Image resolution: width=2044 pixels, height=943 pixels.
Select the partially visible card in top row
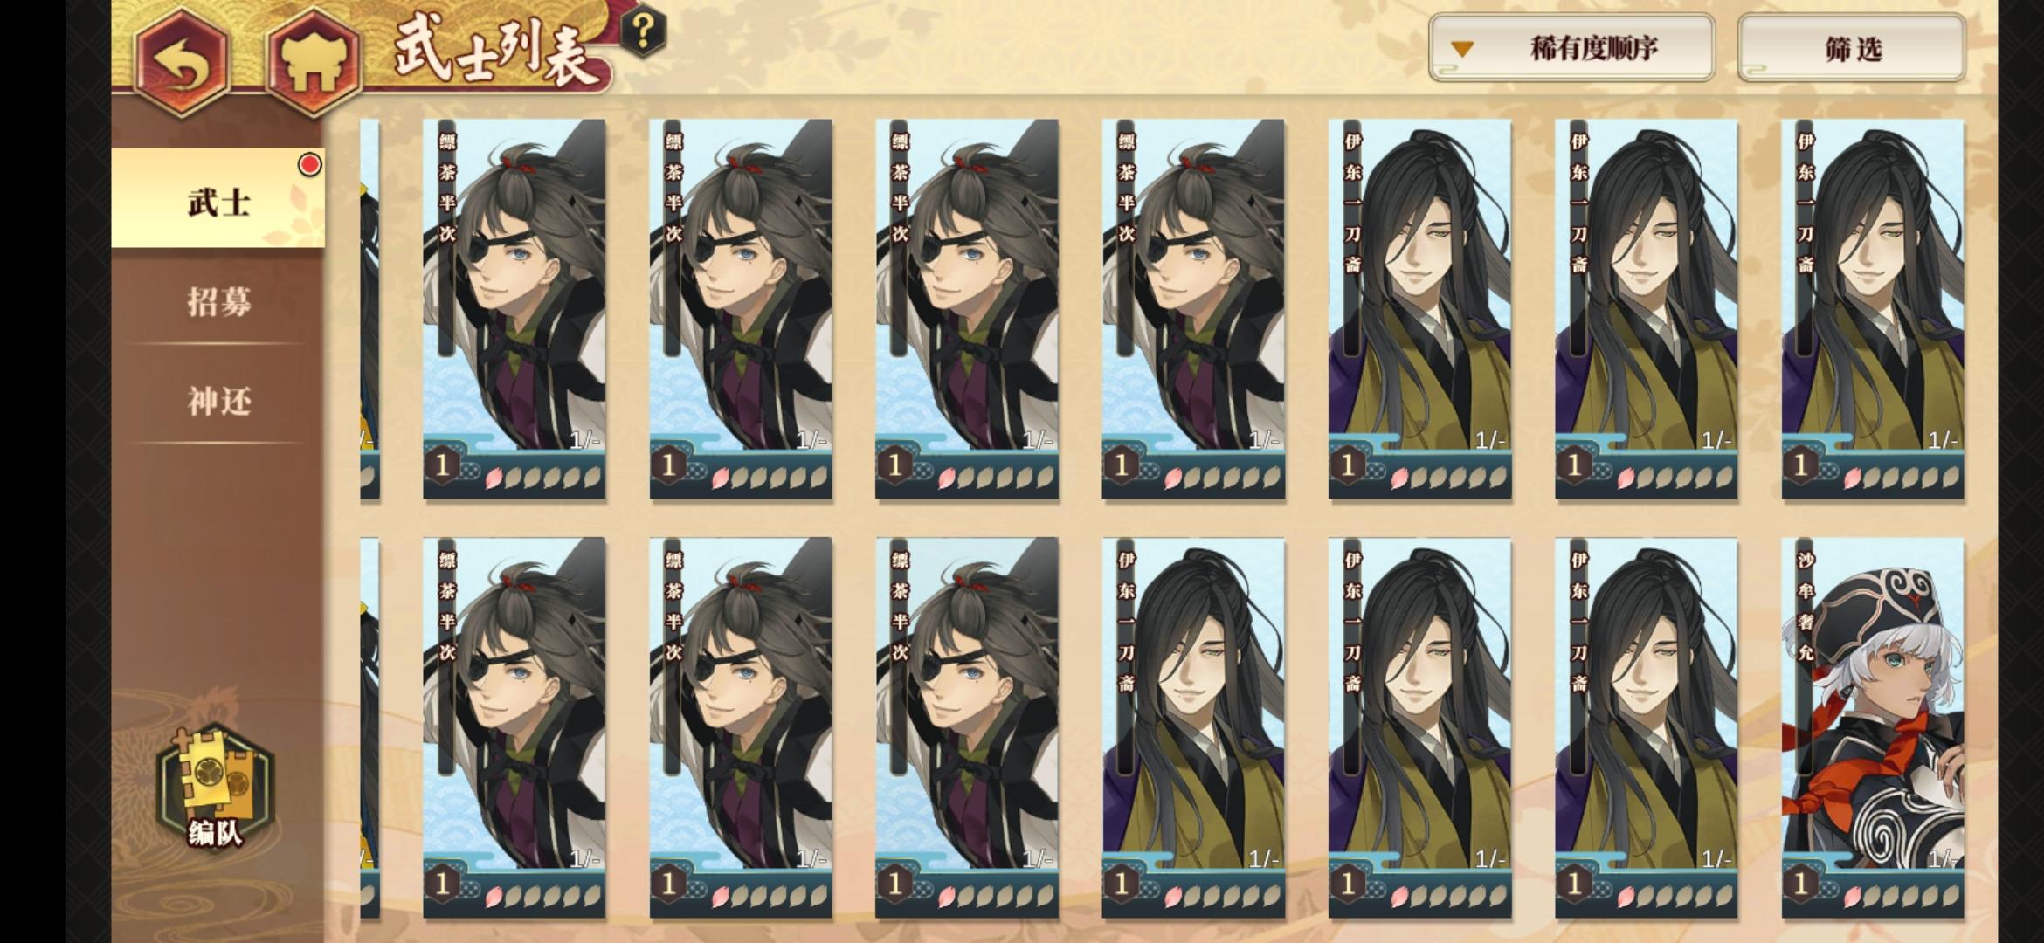tap(369, 309)
